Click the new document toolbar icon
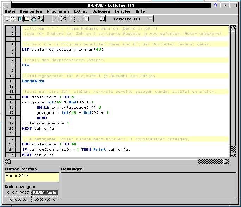The image size is (241, 207). (7, 19)
